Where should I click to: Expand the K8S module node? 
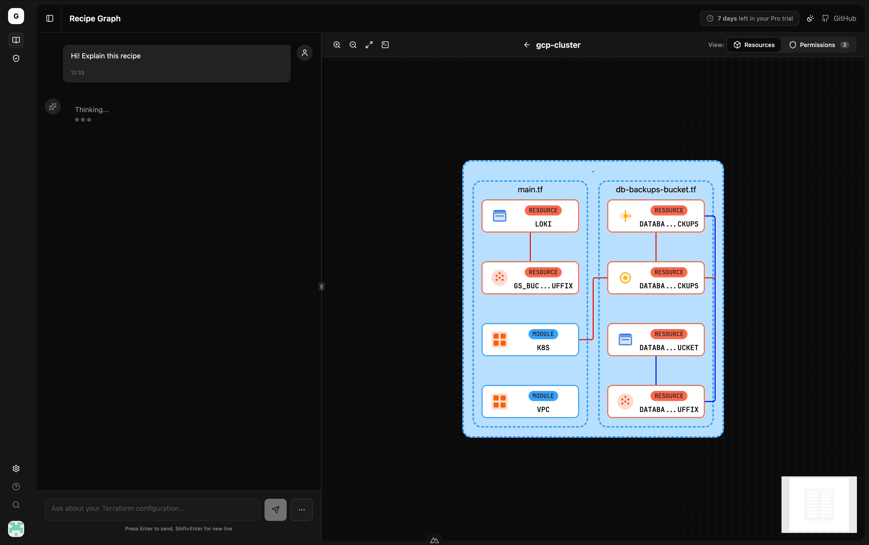(x=530, y=340)
